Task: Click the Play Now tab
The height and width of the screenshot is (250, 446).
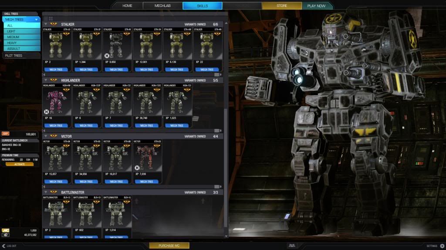Action: (x=316, y=6)
